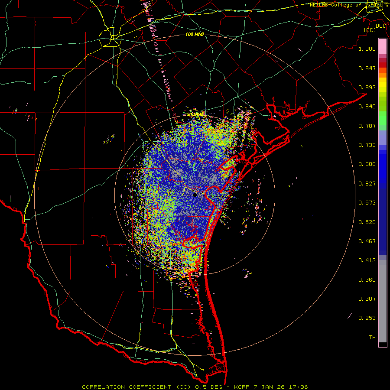Click the 100 NMI range ring label

click(195, 34)
